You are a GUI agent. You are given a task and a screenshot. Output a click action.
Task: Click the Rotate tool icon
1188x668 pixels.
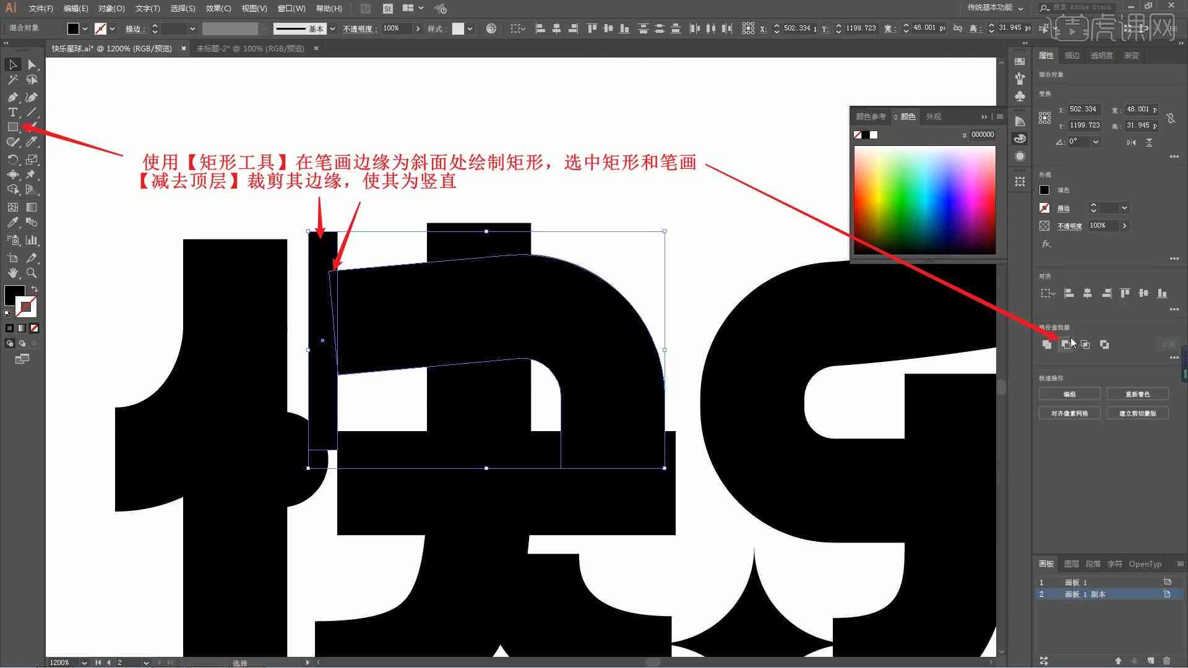click(x=11, y=160)
